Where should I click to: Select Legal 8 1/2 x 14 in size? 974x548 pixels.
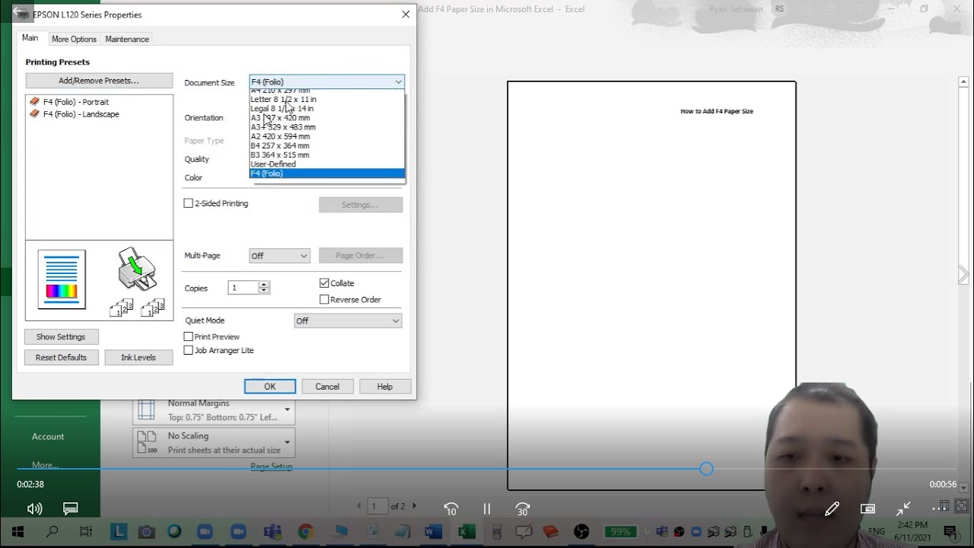[327, 108]
